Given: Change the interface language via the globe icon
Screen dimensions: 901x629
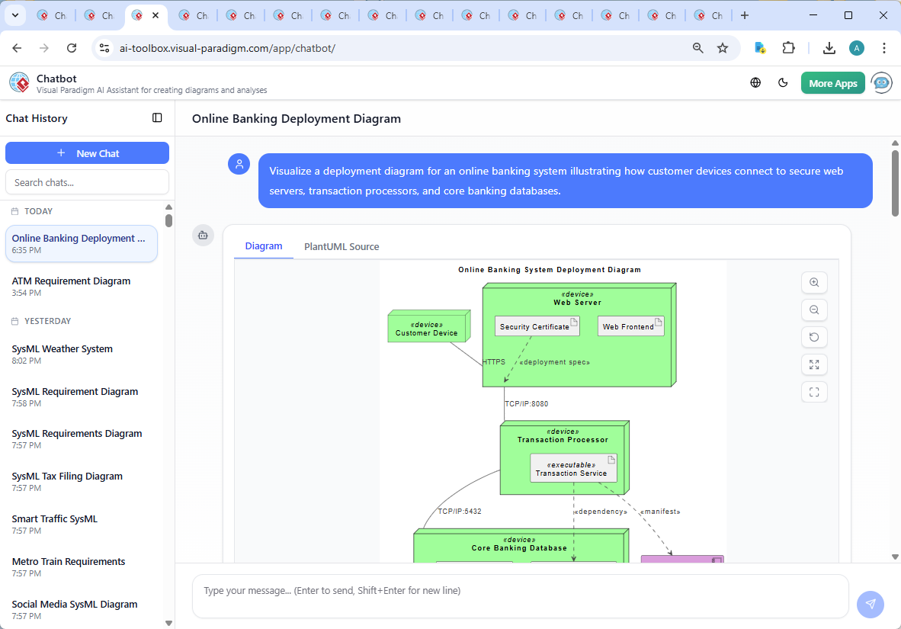Looking at the screenshot, I should [755, 82].
